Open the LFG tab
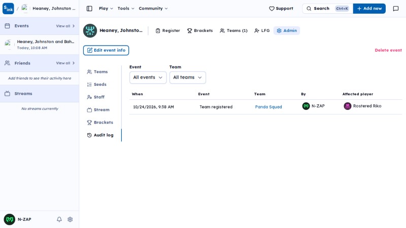The height and width of the screenshot is (228, 406). [x=262, y=30]
